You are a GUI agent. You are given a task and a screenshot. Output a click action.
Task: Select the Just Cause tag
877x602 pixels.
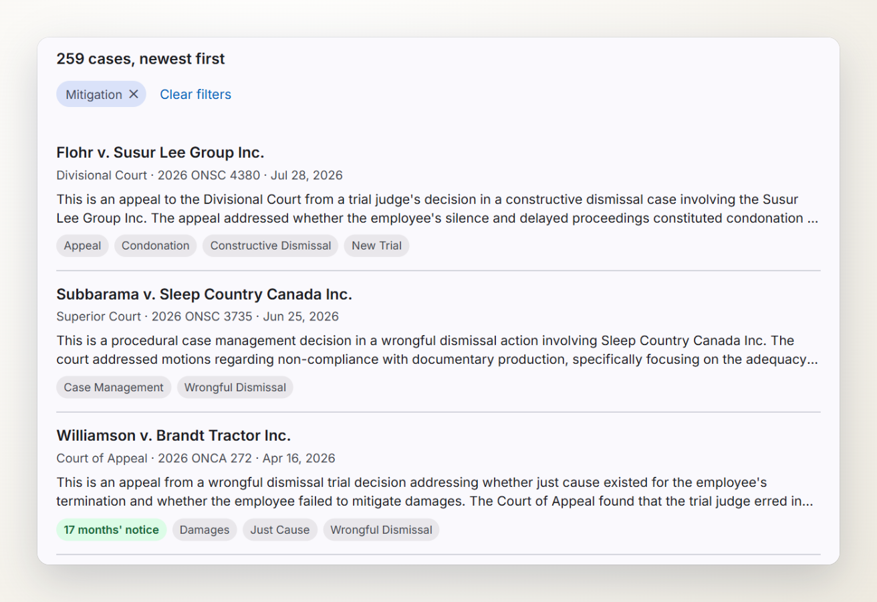280,530
